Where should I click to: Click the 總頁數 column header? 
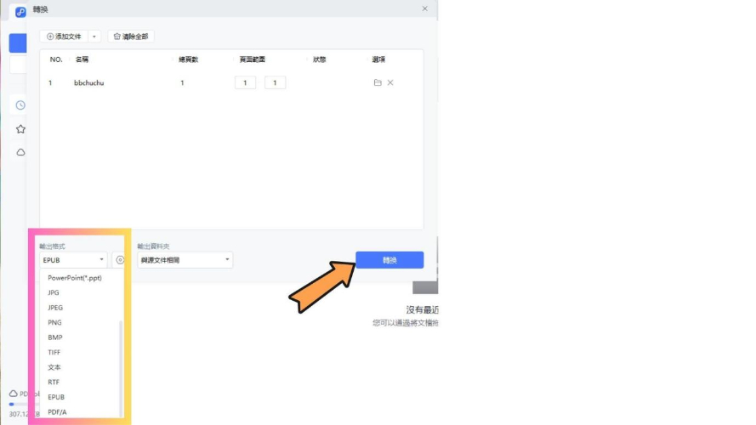point(189,59)
